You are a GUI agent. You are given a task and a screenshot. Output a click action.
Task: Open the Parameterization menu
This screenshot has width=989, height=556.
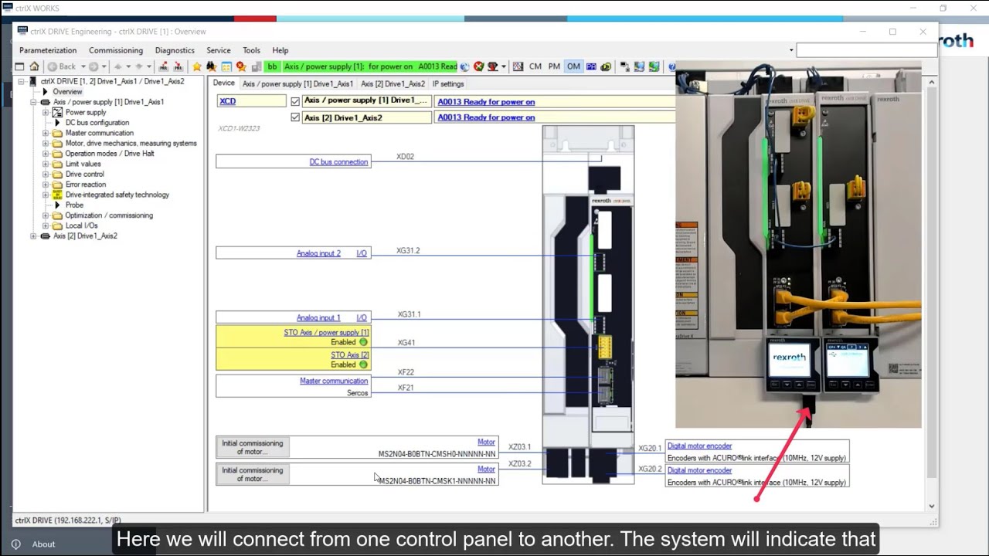click(x=48, y=50)
